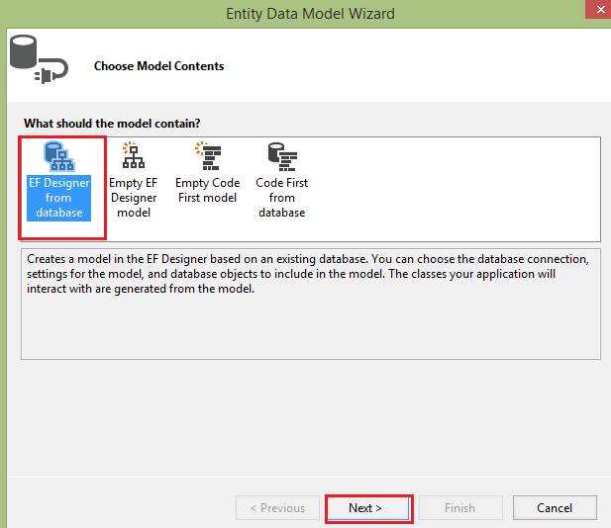
Task: Click the Choose Model Contents heading
Action: [x=159, y=66]
